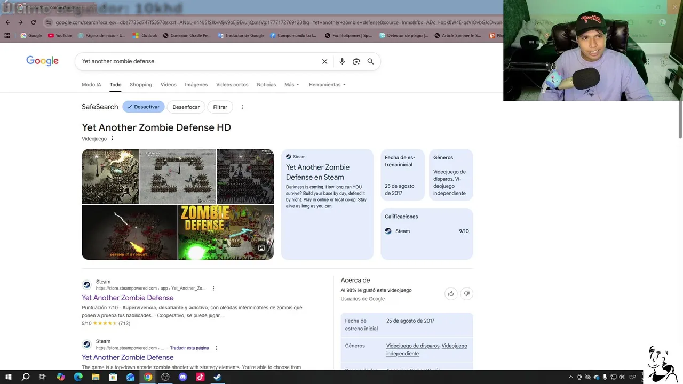Toggle SafeSearch Desactivar option
This screenshot has width=683, height=384.
coord(144,107)
